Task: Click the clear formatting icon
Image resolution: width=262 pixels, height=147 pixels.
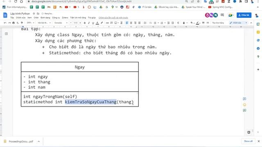Action: pos(178,23)
